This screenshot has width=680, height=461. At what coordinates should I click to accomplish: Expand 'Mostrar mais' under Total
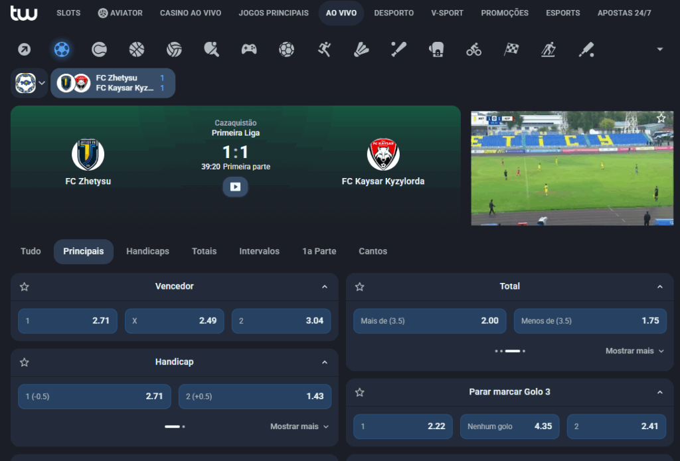pos(634,351)
